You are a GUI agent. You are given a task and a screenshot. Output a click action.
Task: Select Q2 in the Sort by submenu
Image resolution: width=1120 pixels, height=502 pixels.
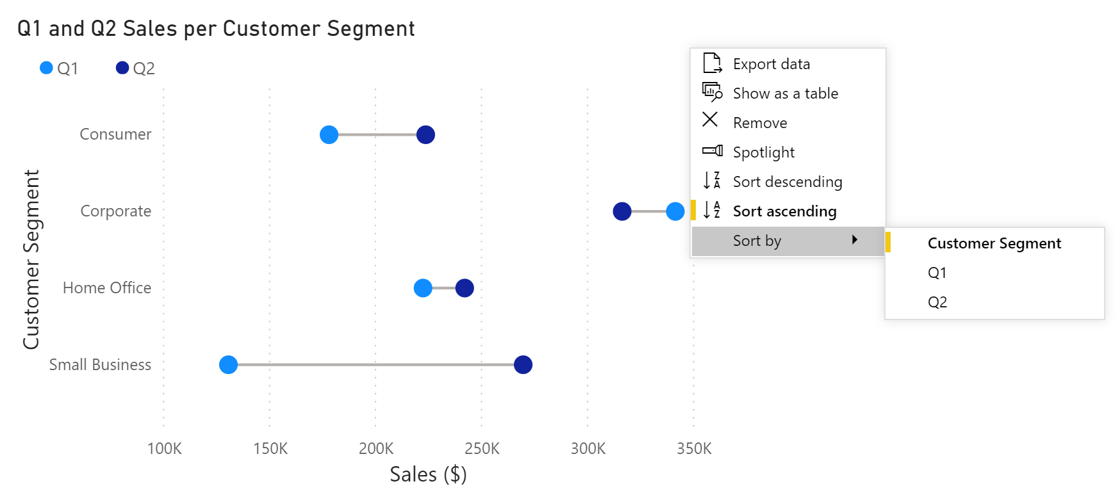pos(938,302)
